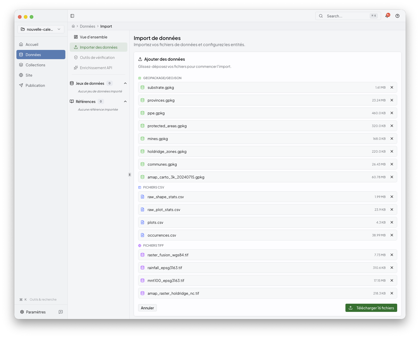Select the Publication section in the sidebar

click(x=35, y=85)
